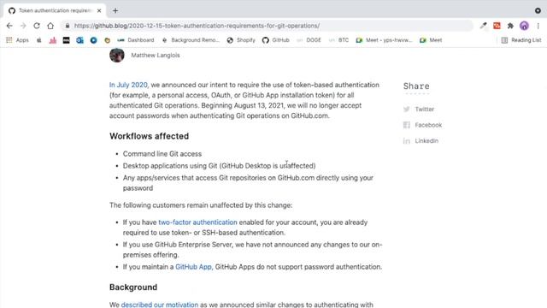547x308 pixels.
Task: Click the Workflows affected heading
Action: [149, 136]
